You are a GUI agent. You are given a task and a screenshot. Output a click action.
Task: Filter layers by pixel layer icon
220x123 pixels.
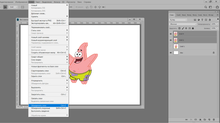(x=195, y=20)
